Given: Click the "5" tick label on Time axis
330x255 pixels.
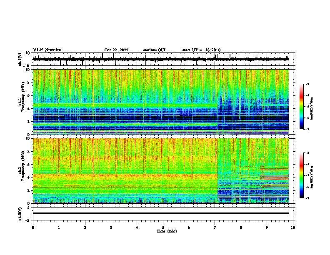Looking at the screenshot, I should (163, 227).
